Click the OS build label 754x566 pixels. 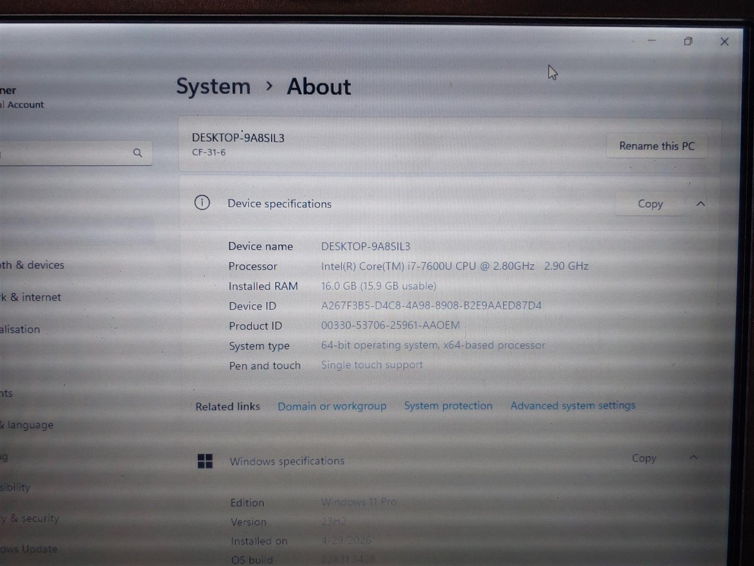(252, 560)
